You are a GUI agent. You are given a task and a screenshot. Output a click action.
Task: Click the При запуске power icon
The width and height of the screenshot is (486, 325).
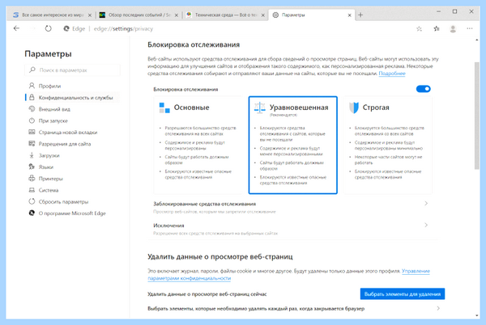(32, 120)
